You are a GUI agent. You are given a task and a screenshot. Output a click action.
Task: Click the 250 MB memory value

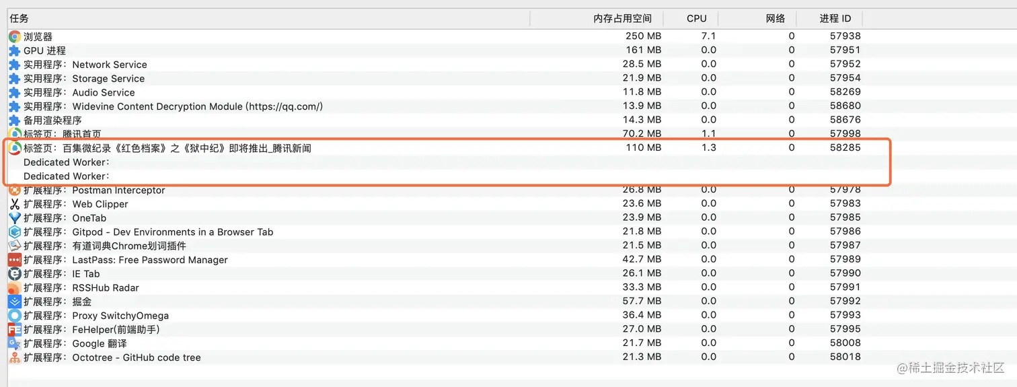[x=644, y=36]
